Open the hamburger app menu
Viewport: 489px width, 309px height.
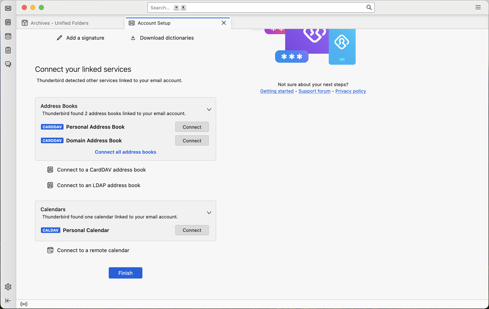coord(478,7)
